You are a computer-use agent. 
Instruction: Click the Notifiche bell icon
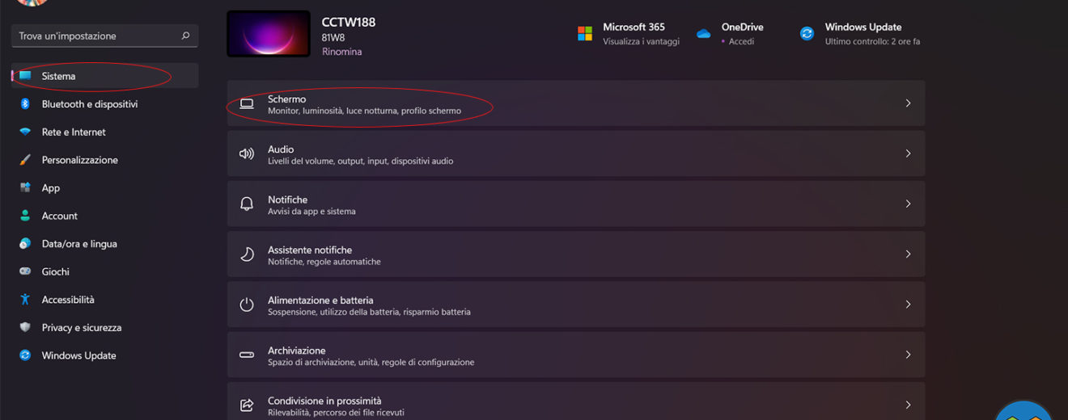247,204
